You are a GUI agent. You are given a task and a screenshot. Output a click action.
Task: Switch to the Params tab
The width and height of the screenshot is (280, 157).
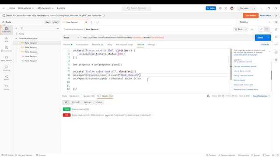pos(68,44)
